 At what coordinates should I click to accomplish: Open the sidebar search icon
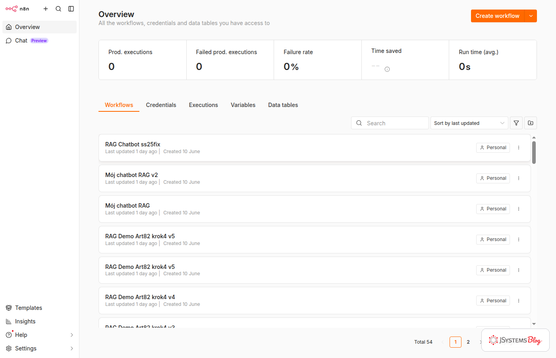(x=58, y=9)
